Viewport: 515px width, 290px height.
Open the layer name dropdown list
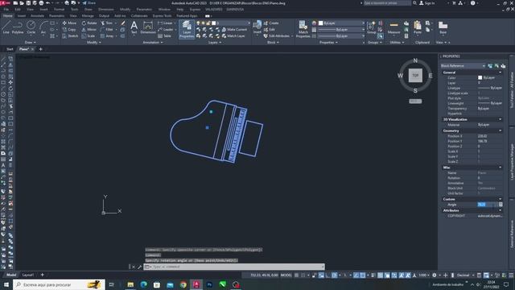coord(249,23)
